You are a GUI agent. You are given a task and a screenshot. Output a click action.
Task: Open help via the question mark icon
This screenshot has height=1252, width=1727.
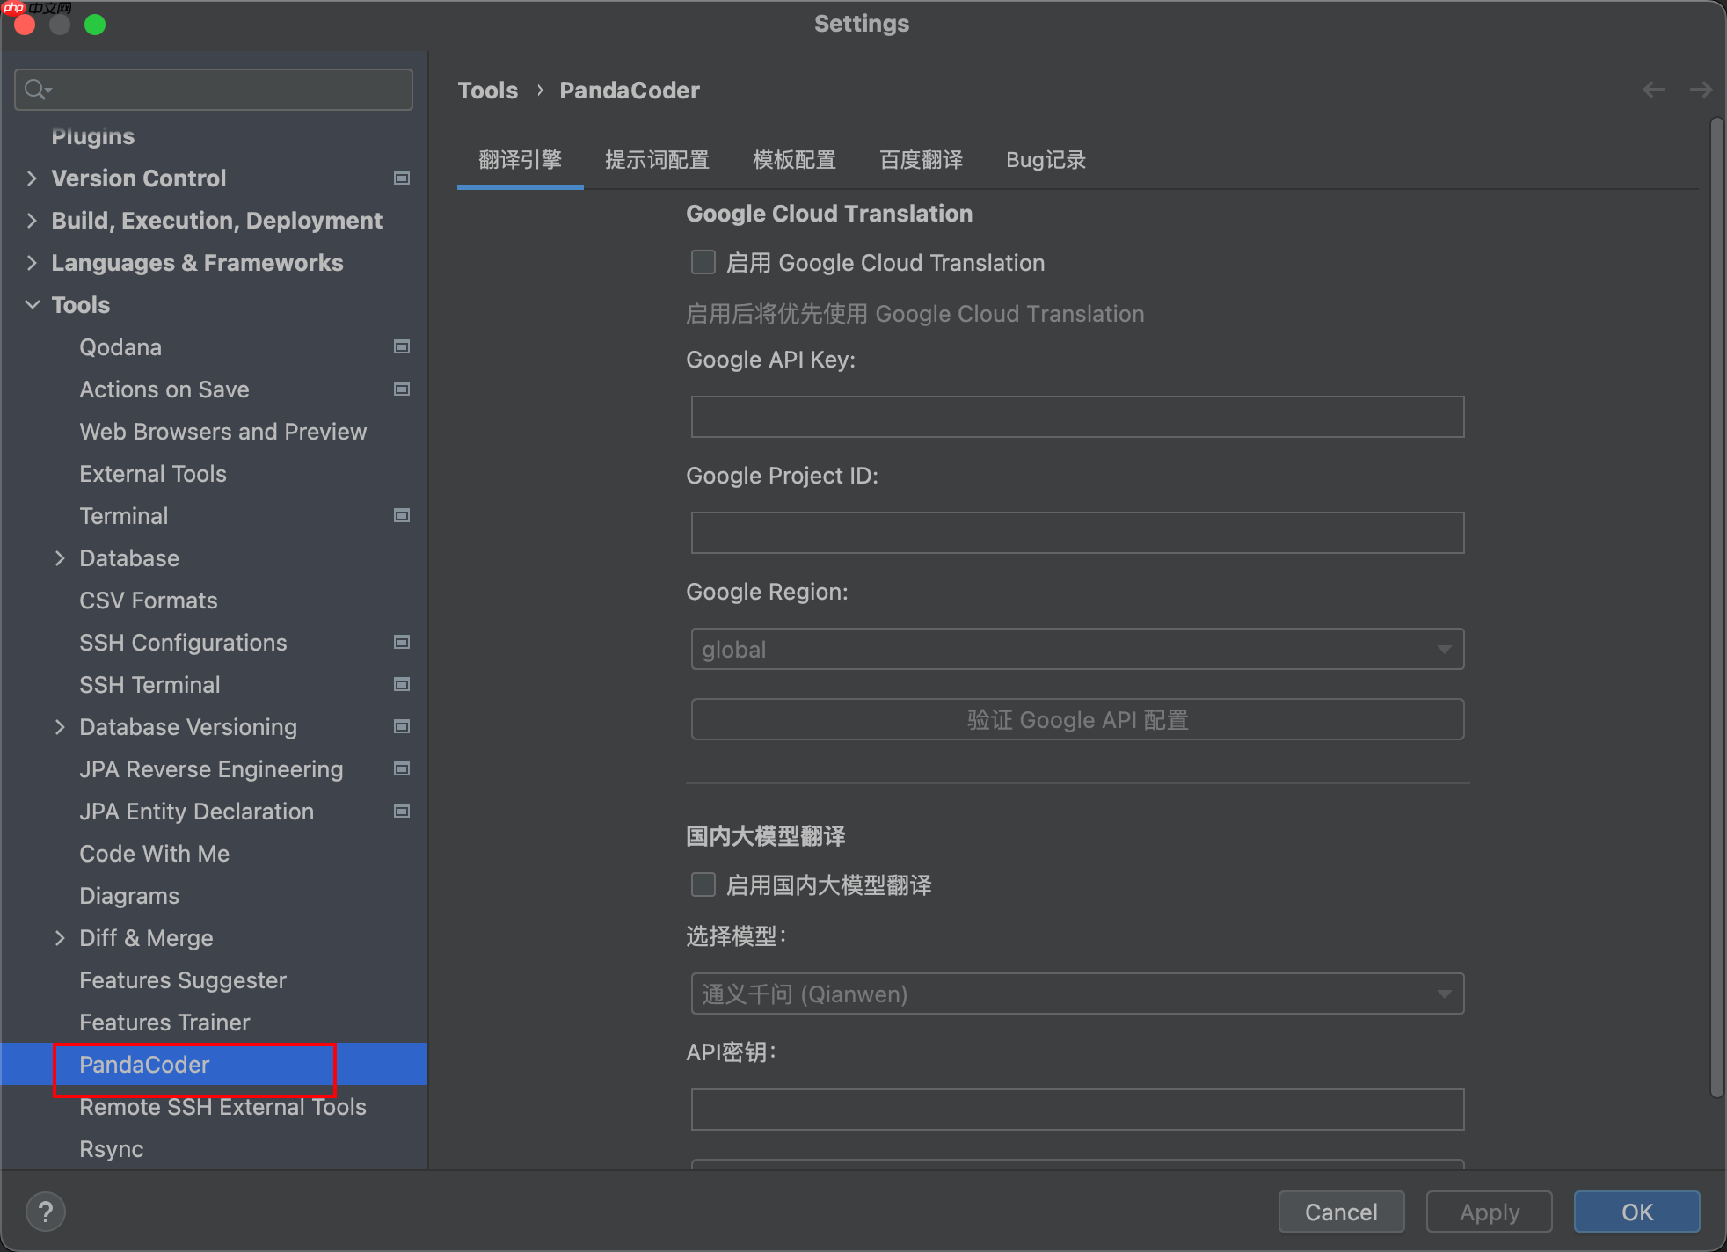tap(46, 1212)
